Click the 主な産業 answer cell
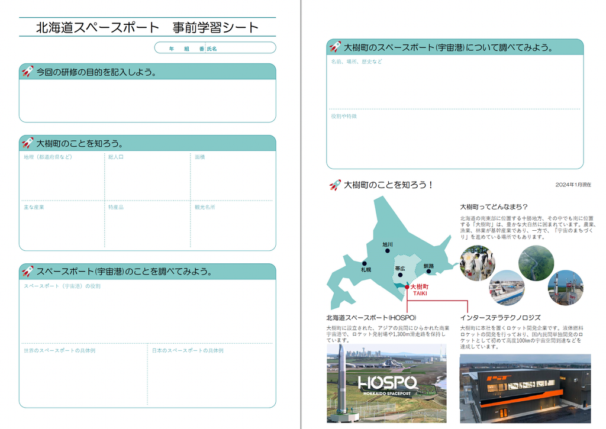Screen dimensions: 606x429 pos(63,225)
